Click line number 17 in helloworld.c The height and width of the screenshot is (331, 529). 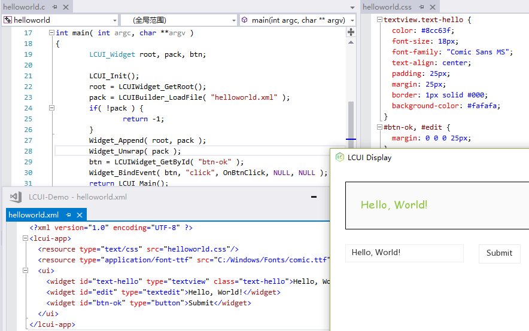click(x=28, y=33)
